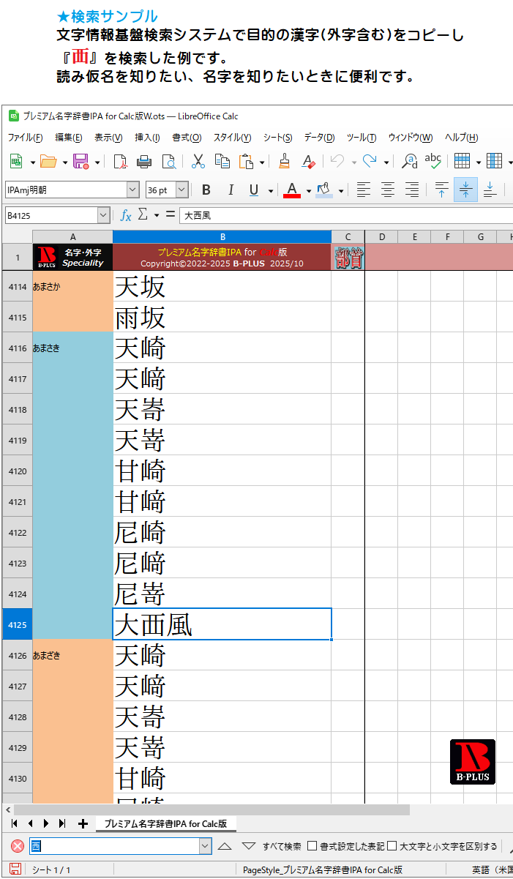Click the すべて検索 button
Screen dimensions: 513x879
tap(282, 846)
